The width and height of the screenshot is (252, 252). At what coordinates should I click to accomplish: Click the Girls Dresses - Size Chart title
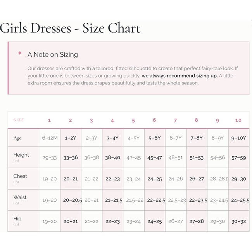pyautogui.click(x=70, y=28)
